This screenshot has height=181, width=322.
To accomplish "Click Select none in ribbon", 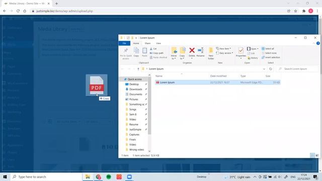I will pyautogui.click(x=269, y=53).
